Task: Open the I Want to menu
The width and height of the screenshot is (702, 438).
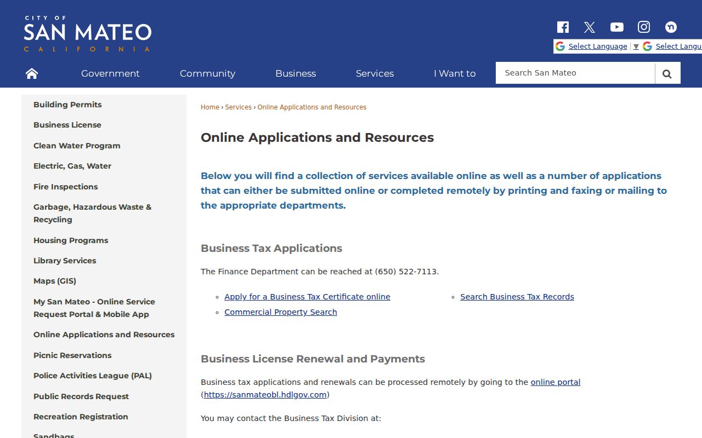Action: click(x=455, y=73)
